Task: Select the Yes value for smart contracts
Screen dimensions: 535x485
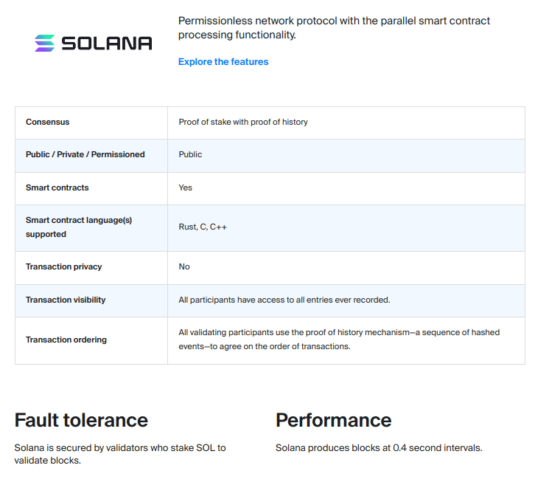Action: coord(186,188)
